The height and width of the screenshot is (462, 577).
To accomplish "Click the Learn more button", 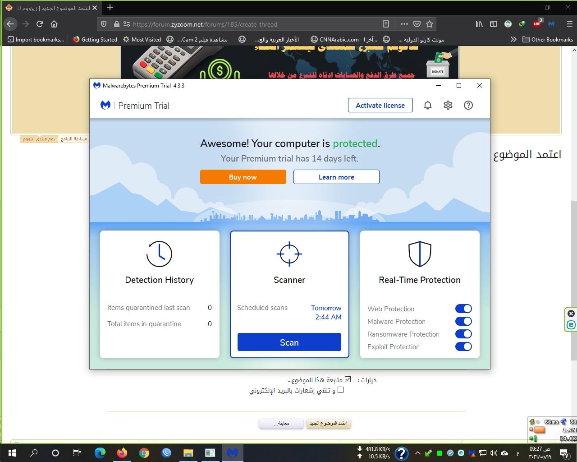I will tap(336, 177).
